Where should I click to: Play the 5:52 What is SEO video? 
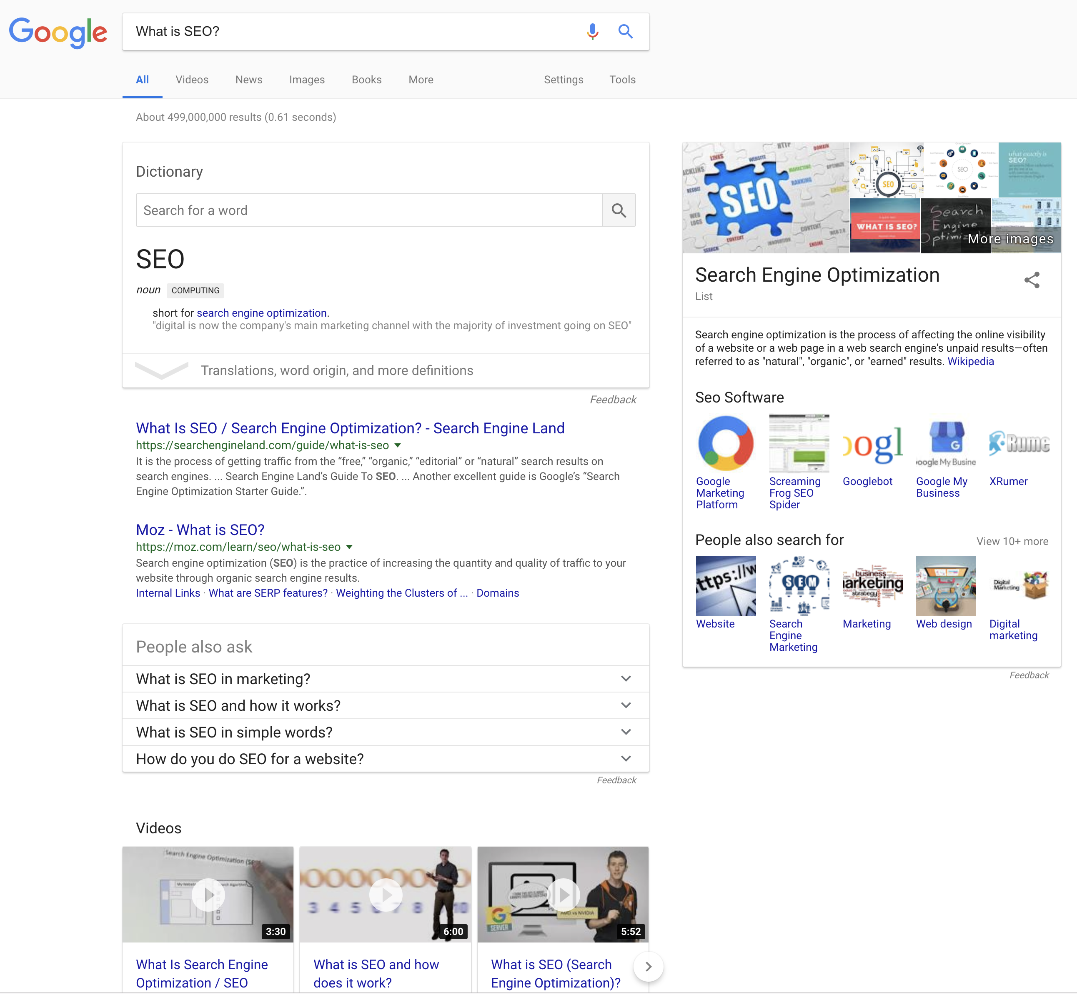click(563, 894)
